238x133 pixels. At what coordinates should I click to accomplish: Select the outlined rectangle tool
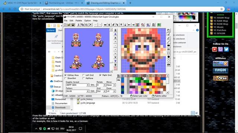pyautogui.click(x=168, y=53)
